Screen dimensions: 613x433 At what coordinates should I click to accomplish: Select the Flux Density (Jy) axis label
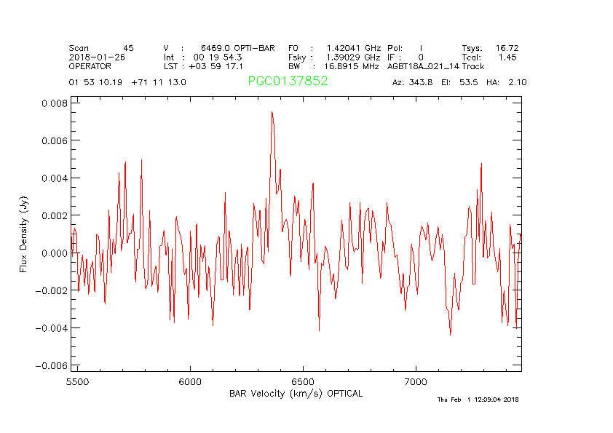point(23,237)
